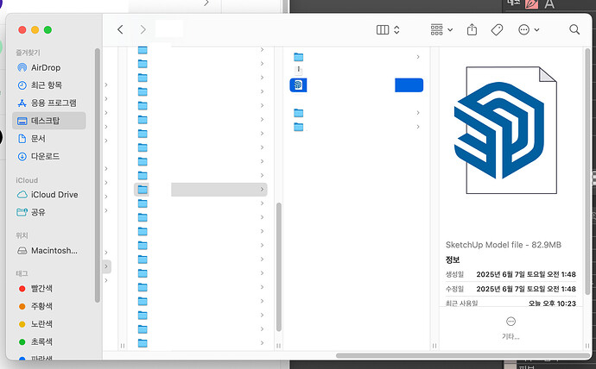Select 데스크탑 in the sidebar
596x369 pixels.
click(x=48, y=121)
